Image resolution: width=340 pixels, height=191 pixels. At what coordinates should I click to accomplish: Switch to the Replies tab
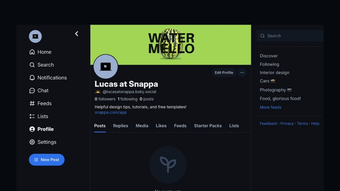tap(121, 126)
